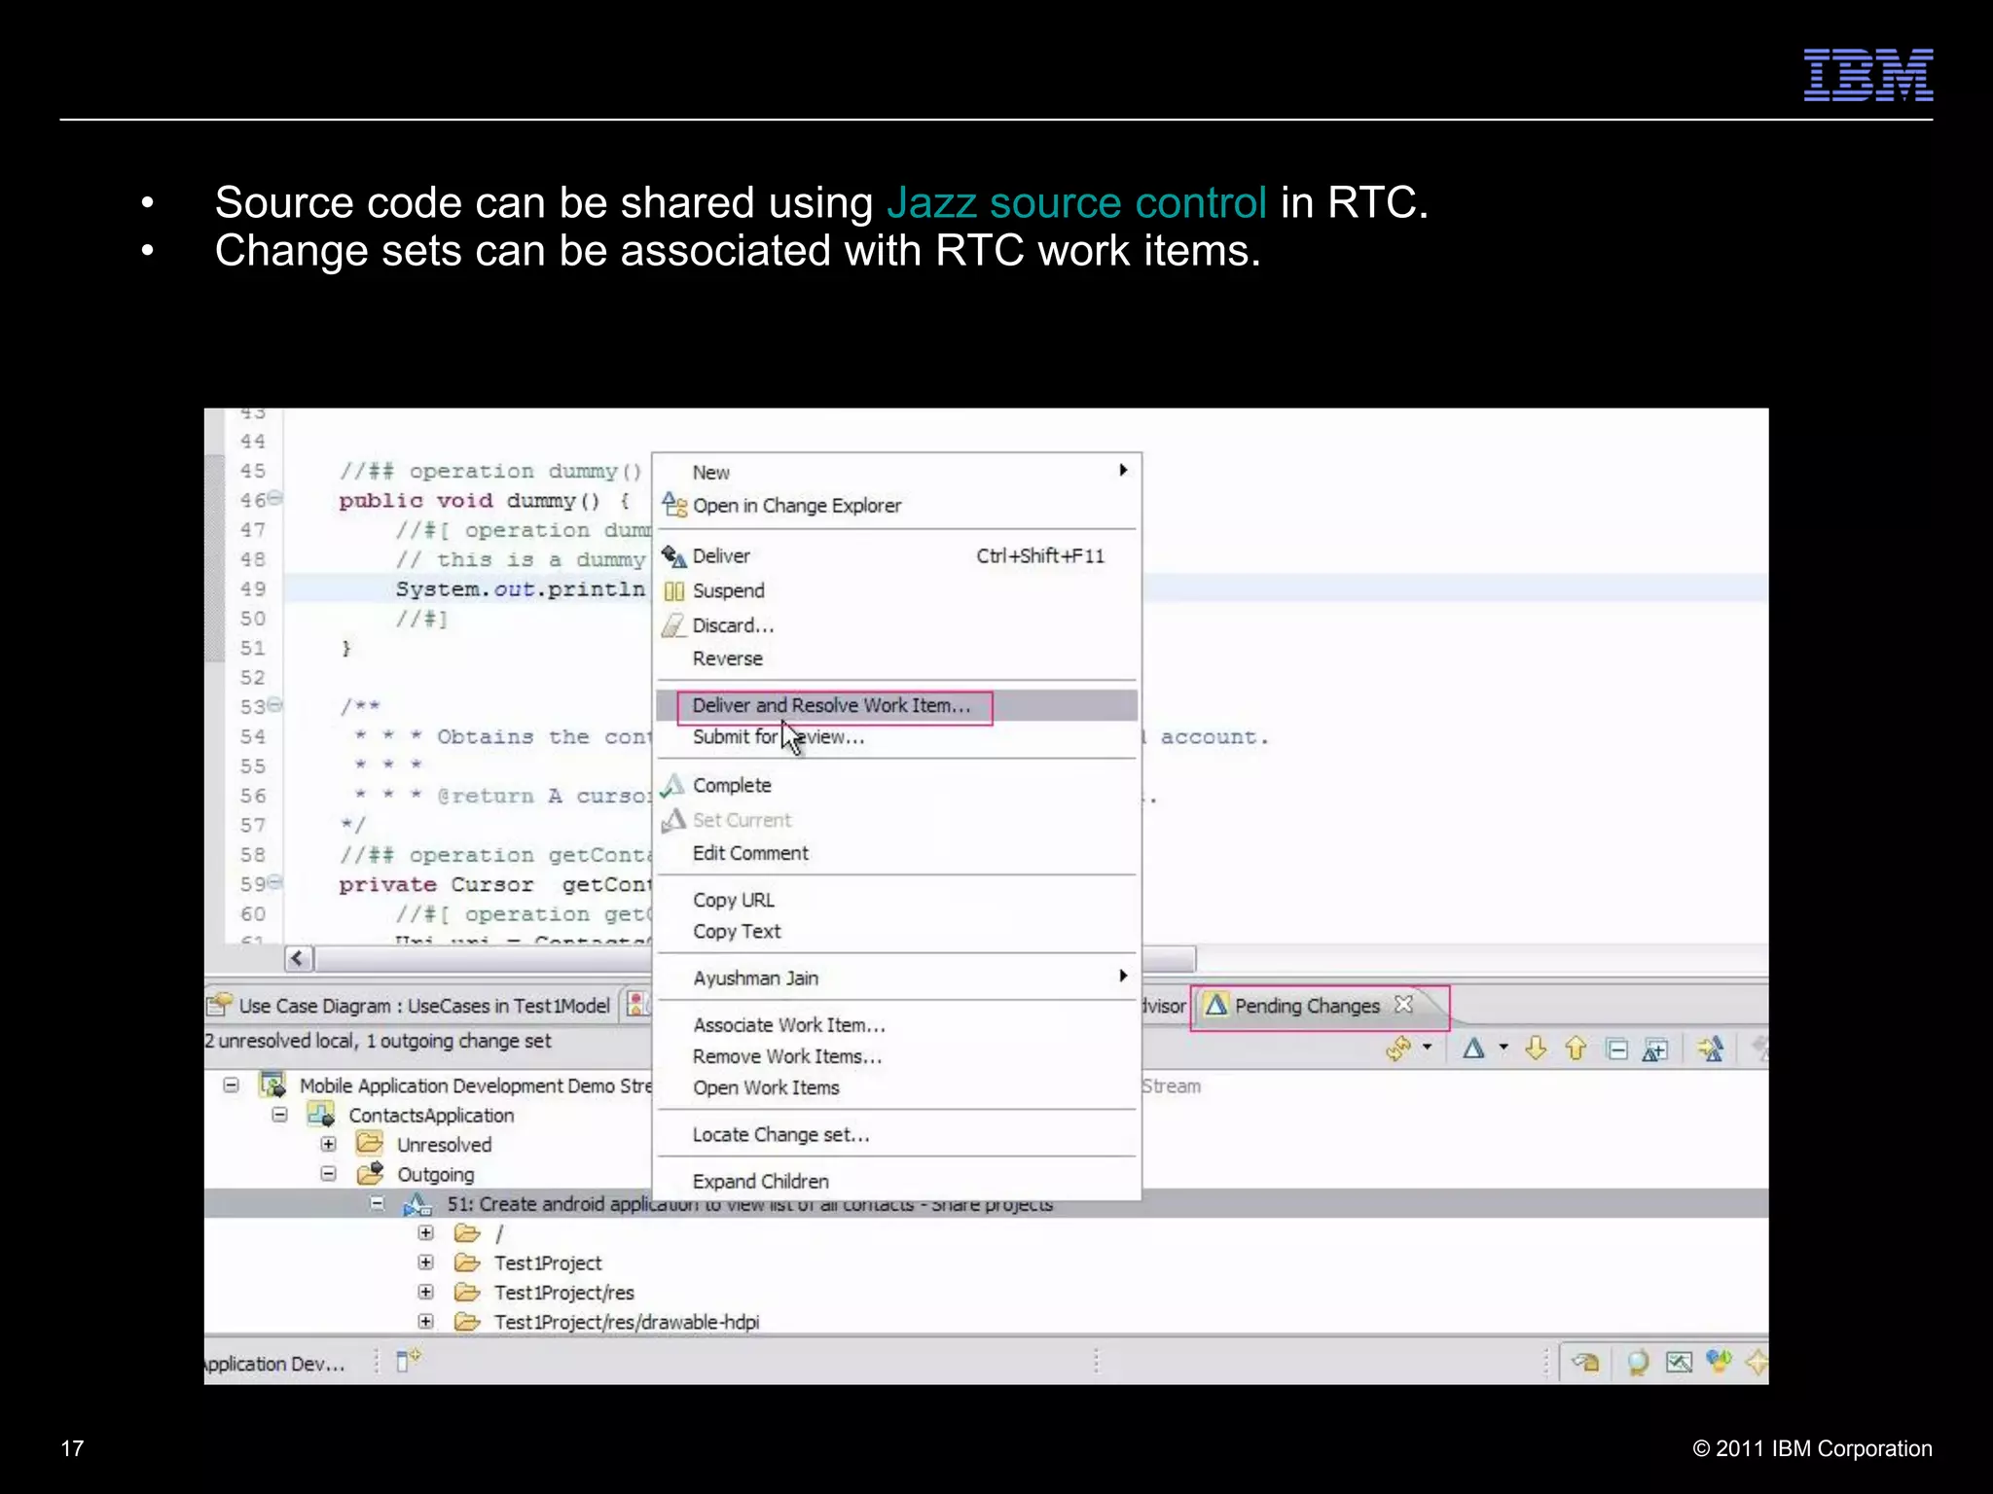This screenshot has width=1993, height=1494.
Task: Click the accept incoming down-arrow icon
Action: [1537, 1049]
